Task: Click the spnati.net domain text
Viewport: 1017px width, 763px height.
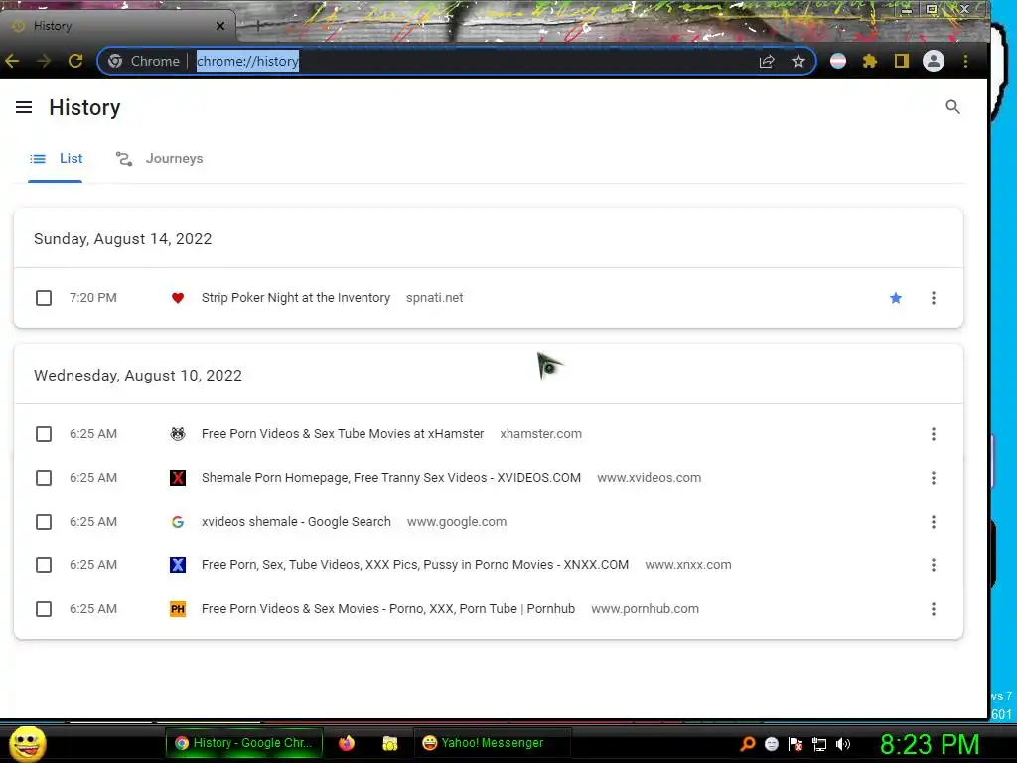Action: pos(435,298)
